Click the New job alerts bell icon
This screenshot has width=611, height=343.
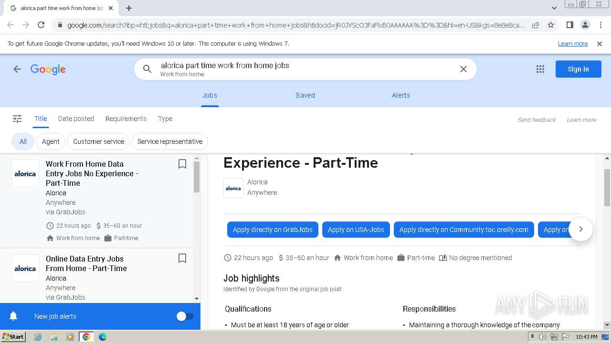(13, 316)
